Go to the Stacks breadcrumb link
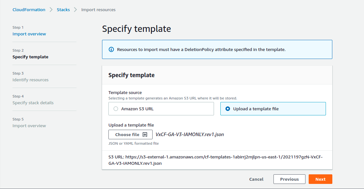 point(63,10)
